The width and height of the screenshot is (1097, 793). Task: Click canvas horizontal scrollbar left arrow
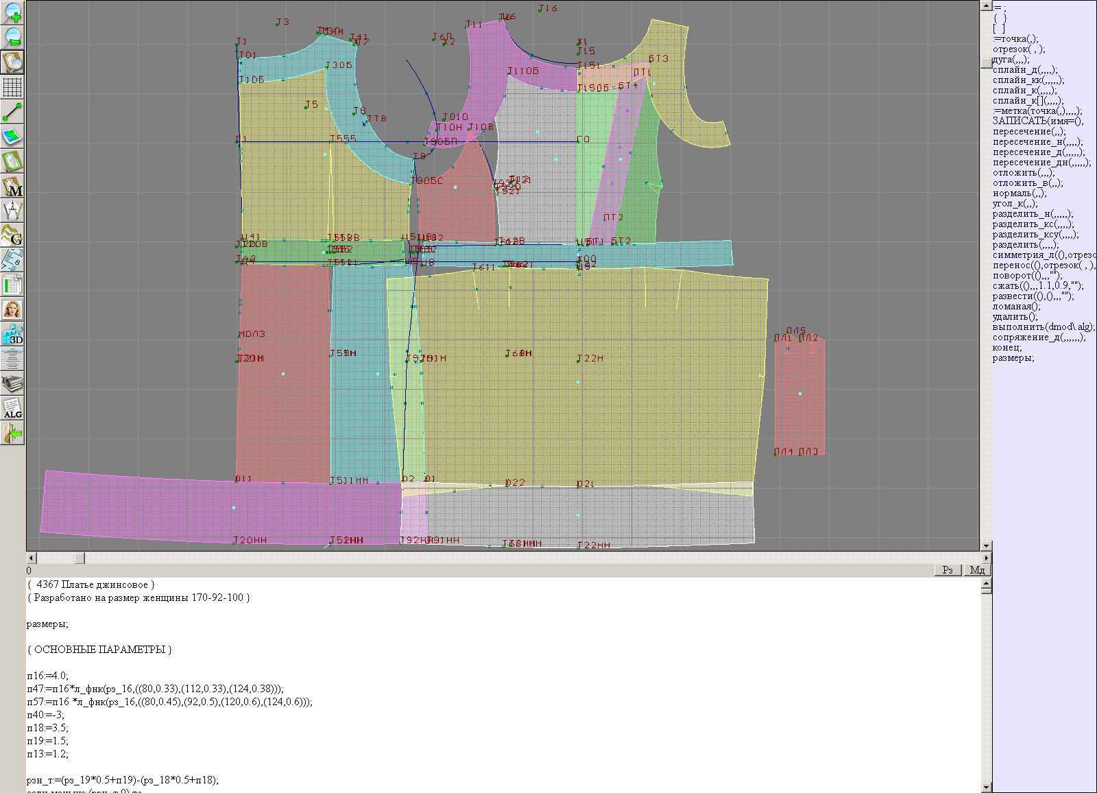click(x=31, y=558)
